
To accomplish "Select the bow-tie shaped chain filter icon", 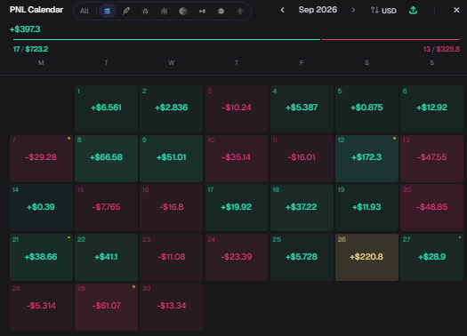I will pyautogui.click(x=202, y=11).
